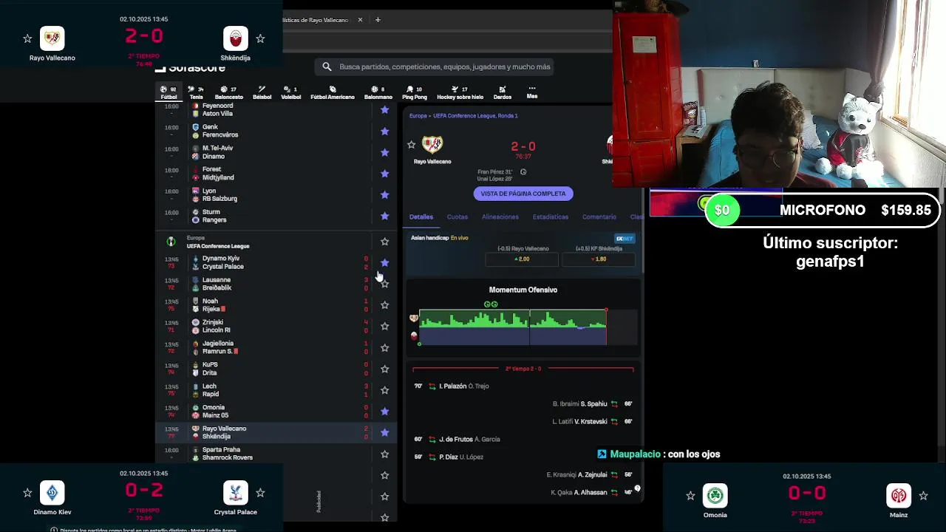Favorite Omonia in the bottom-right overlay
Screen dimensions: 946x532
pyautogui.click(x=690, y=496)
